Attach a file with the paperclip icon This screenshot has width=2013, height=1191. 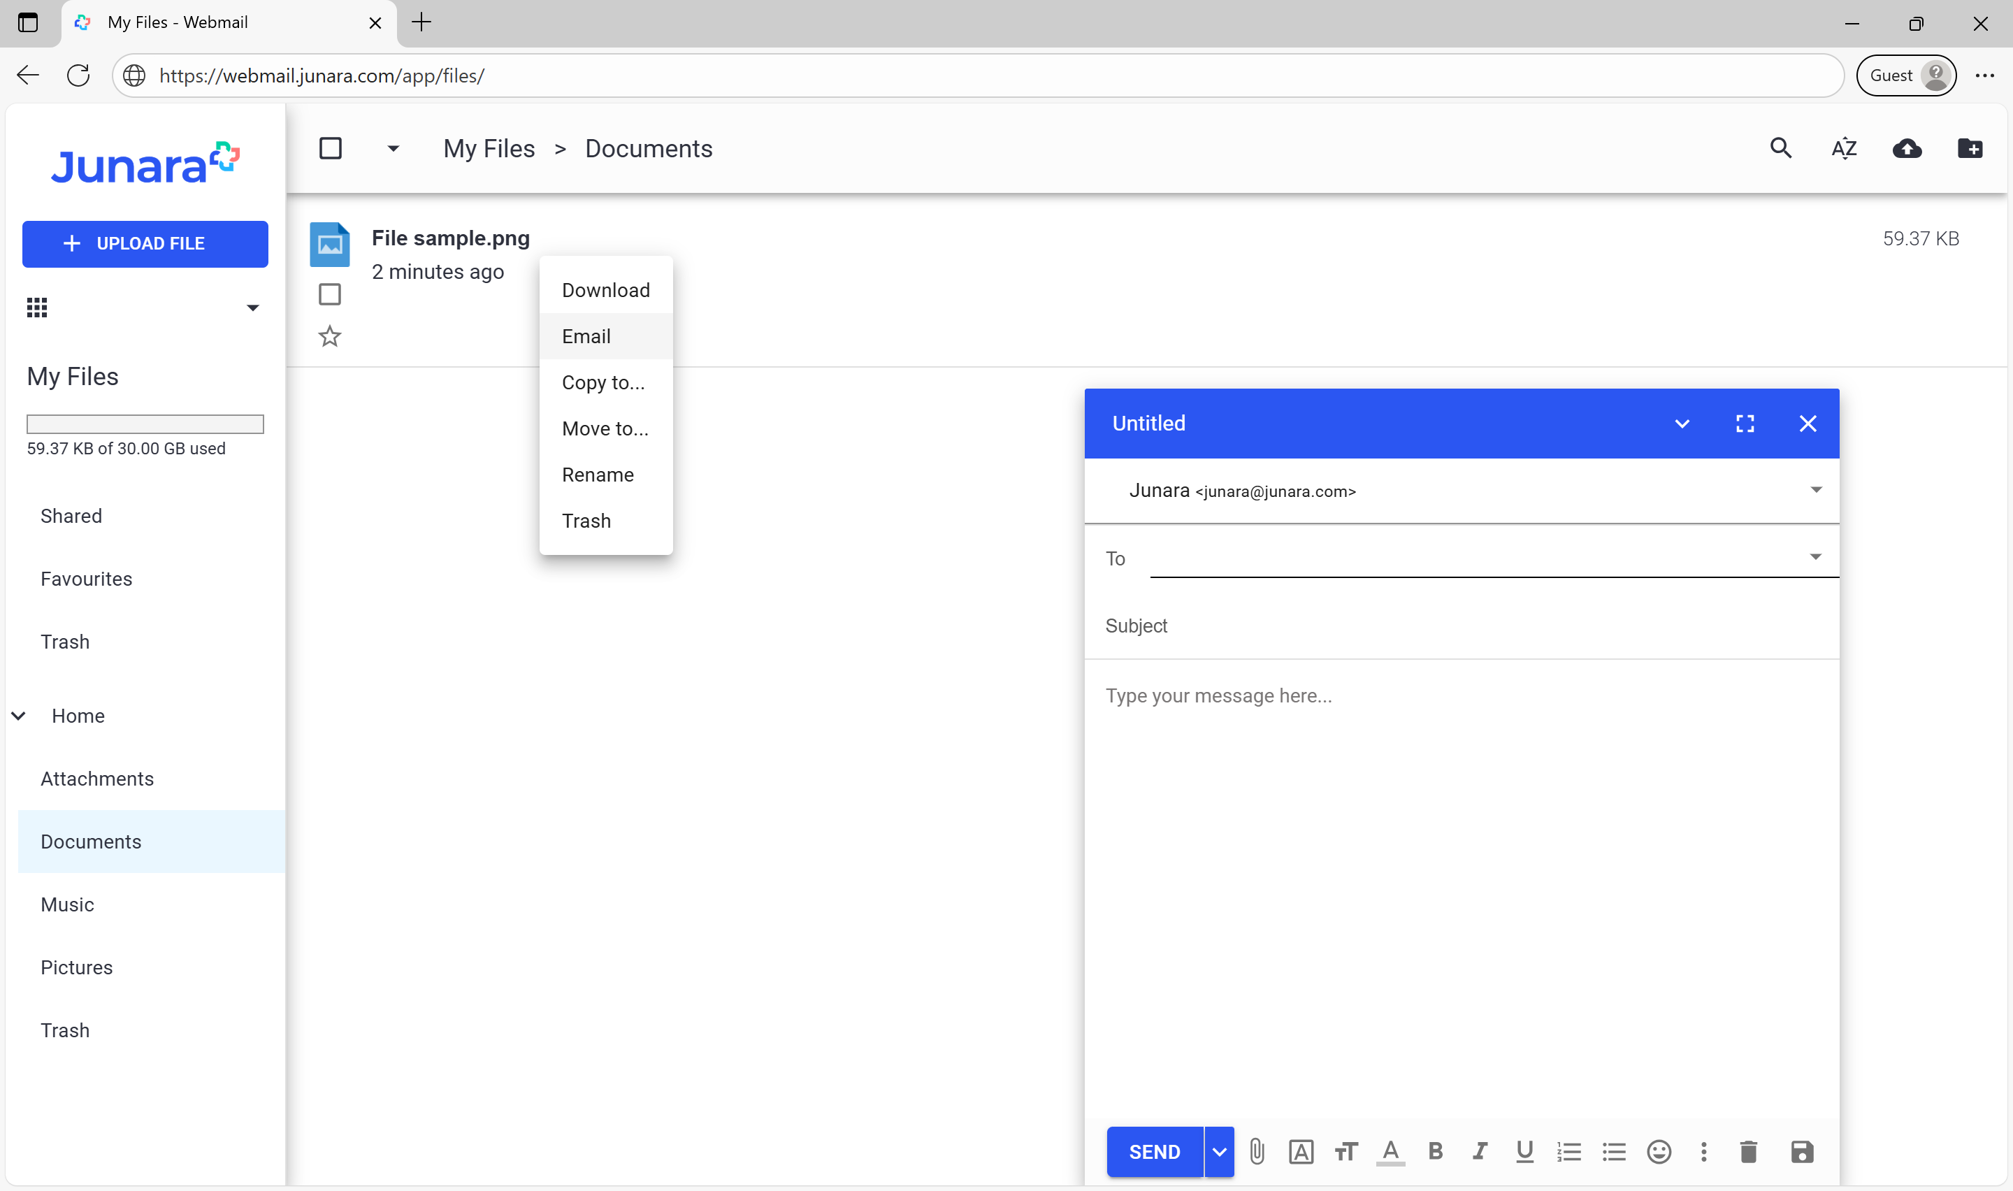pyautogui.click(x=1257, y=1152)
